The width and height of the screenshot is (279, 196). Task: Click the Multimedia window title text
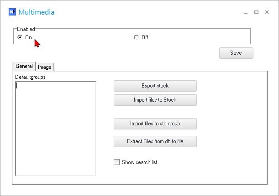pyautogui.click(x=37, y=12)
